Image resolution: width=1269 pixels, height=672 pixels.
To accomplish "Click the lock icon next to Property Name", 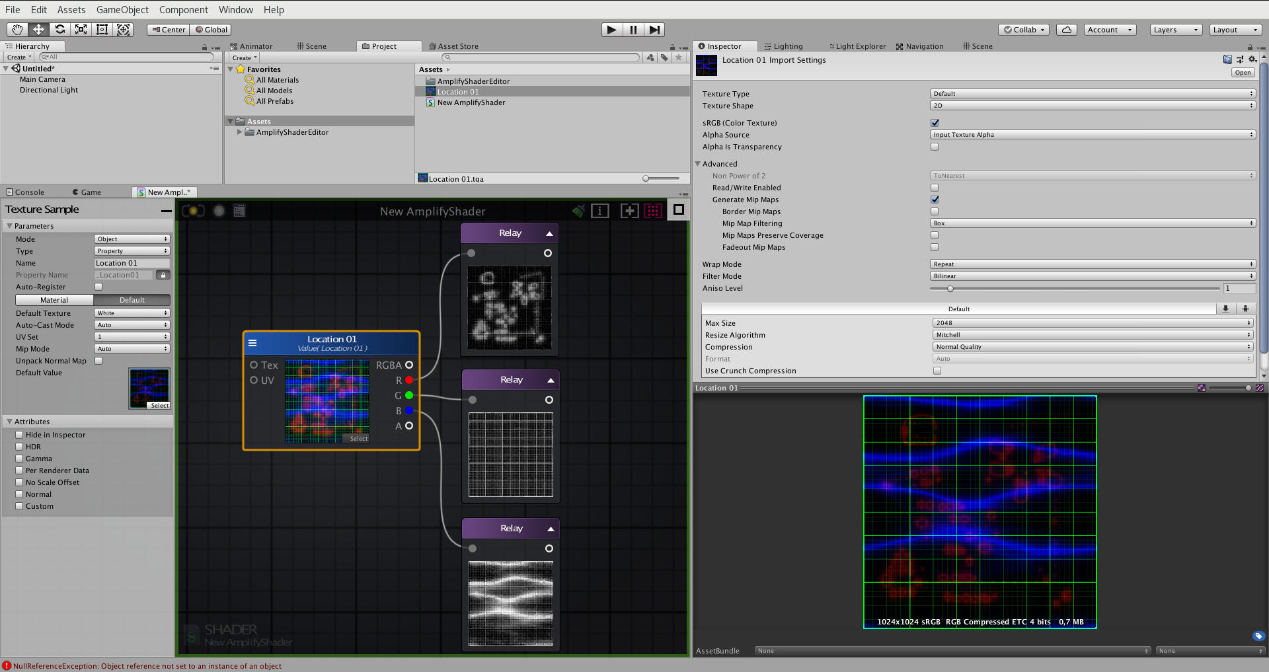I will click(x=163, y=275).
